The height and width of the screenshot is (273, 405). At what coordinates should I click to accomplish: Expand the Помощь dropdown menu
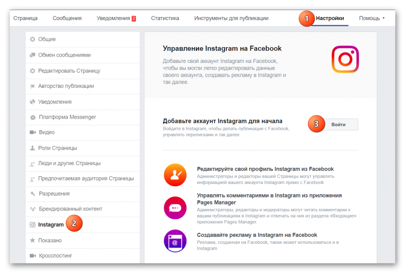click(372, 18)
